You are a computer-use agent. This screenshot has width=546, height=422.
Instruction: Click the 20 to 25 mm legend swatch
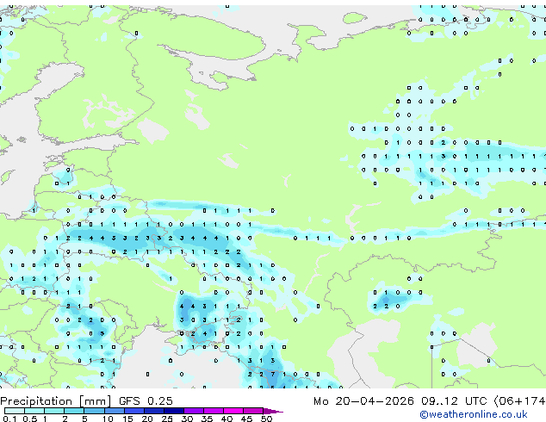[x=153, y=411]
